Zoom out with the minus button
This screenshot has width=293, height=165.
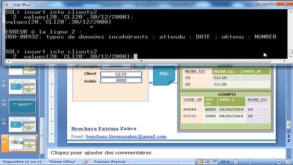(236, 162)
